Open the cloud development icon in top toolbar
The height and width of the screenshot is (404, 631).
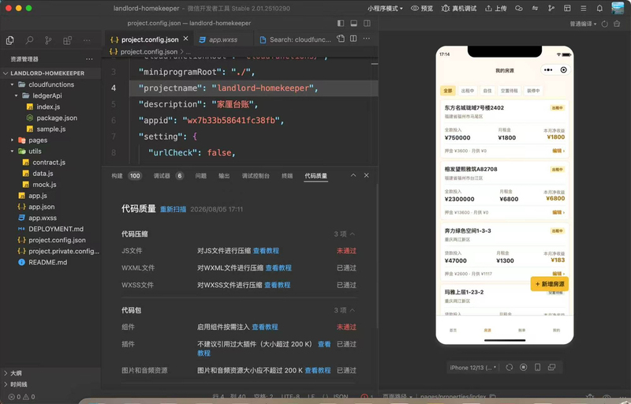point(519,9)
